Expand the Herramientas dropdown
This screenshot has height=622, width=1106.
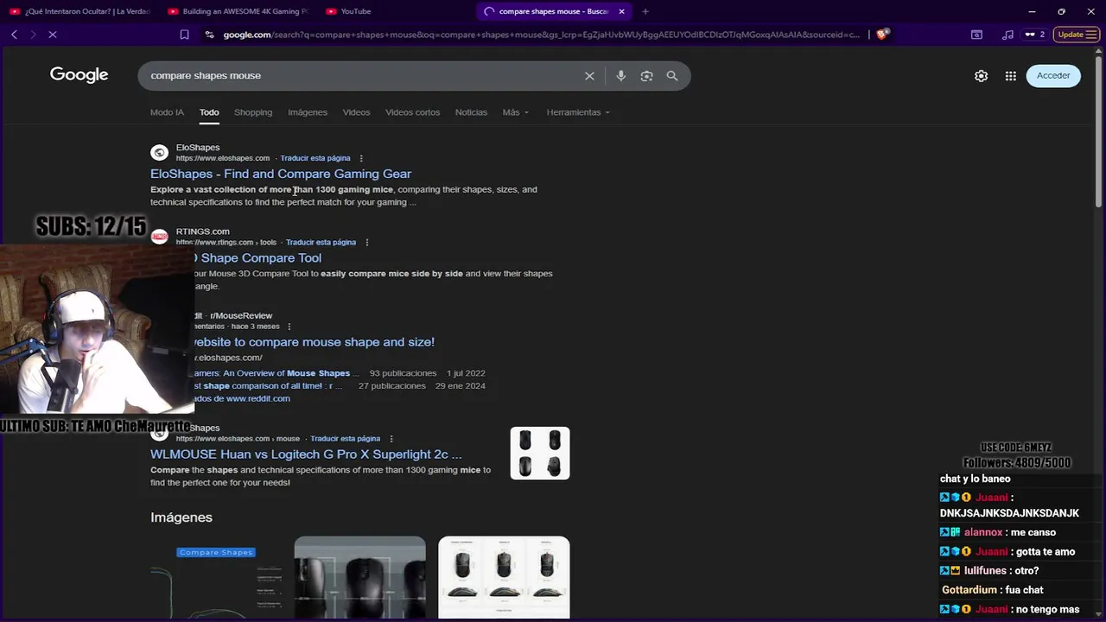pyautogui.click(x=578, y=112)
